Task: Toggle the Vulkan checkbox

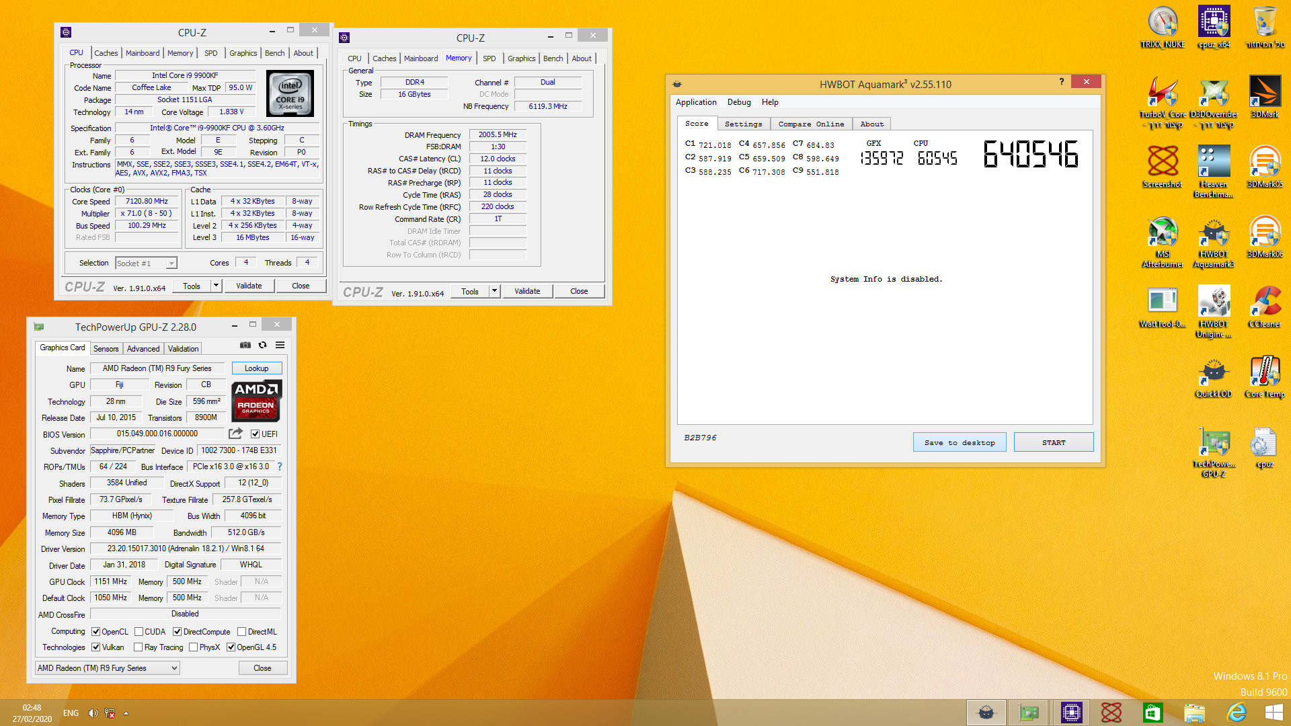Action: pos(96,647)
